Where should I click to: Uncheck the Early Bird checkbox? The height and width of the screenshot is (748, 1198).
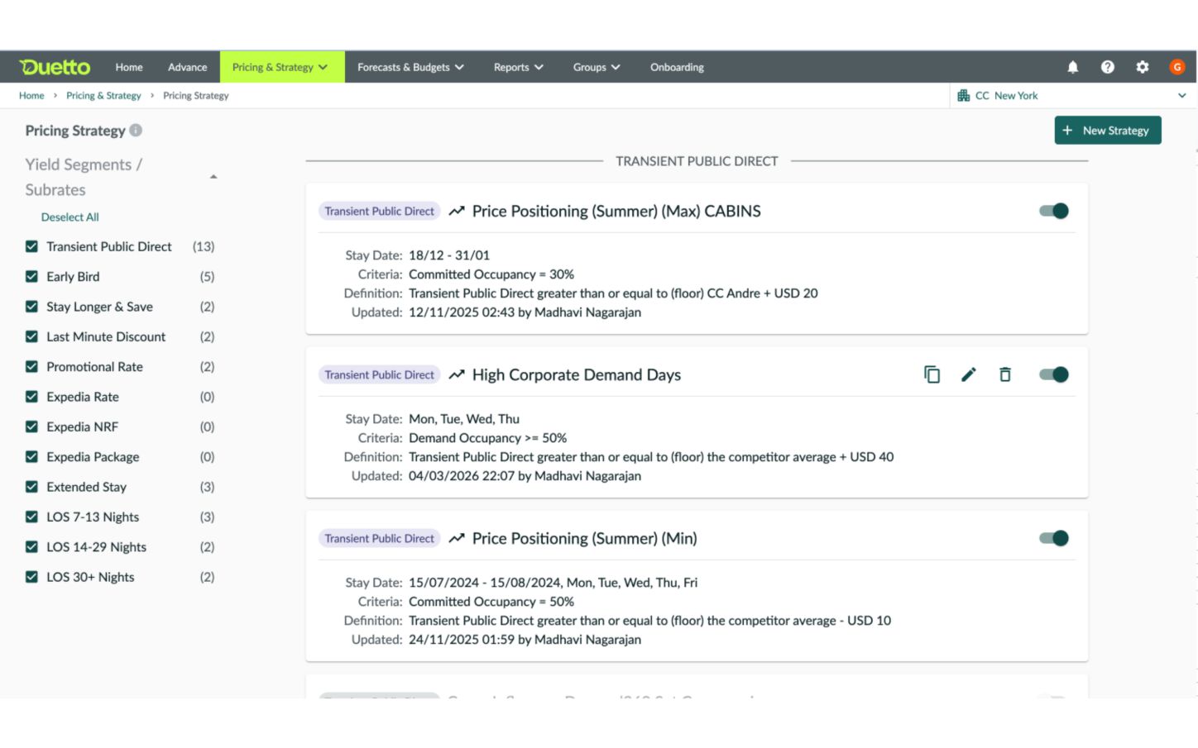pyautogui.click(x=31, y=277)
